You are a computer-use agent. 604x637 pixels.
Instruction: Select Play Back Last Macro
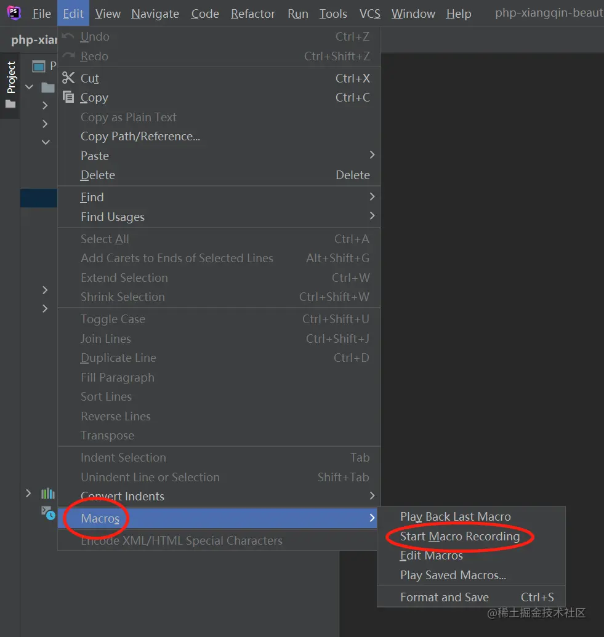click(471, 516)
